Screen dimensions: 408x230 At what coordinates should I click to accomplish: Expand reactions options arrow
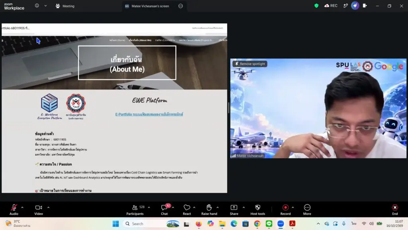pos(194,208)
